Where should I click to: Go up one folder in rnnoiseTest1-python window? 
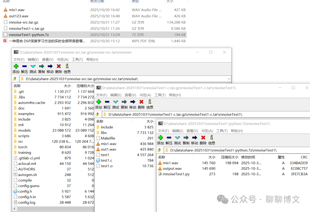coord(159,150)
